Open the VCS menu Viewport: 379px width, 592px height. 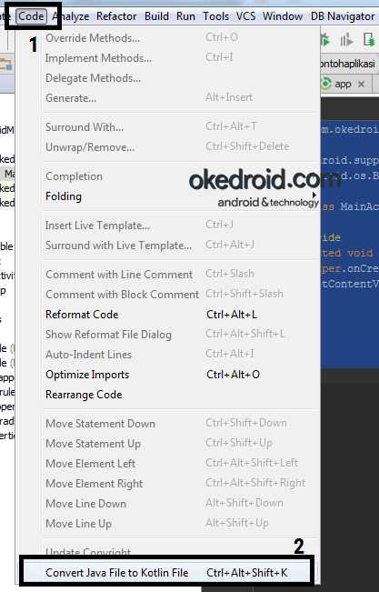pyautogui.click(x=245, y=16)
